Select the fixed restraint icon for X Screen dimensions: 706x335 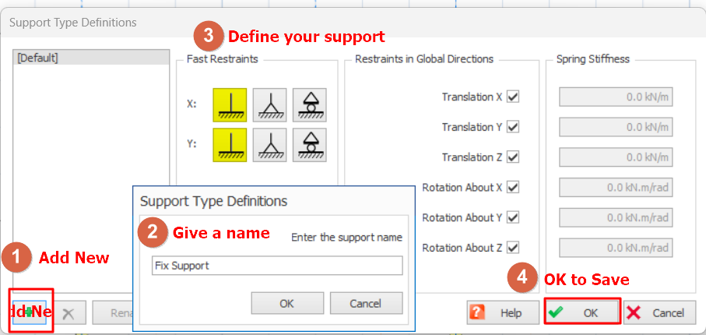(x=230, y=105)
